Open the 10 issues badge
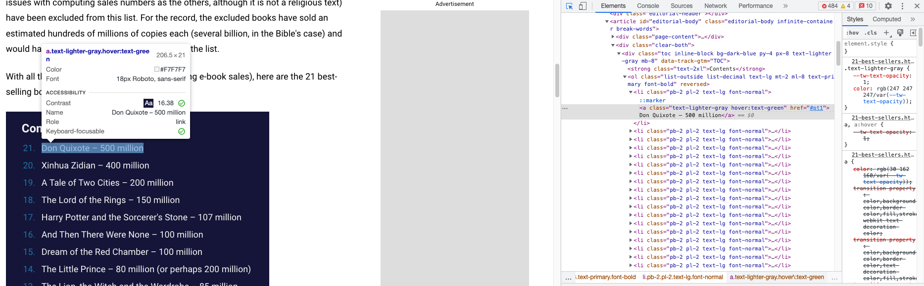Image resolution: width=924 pixels, height=286 pixels. (866, 6)
